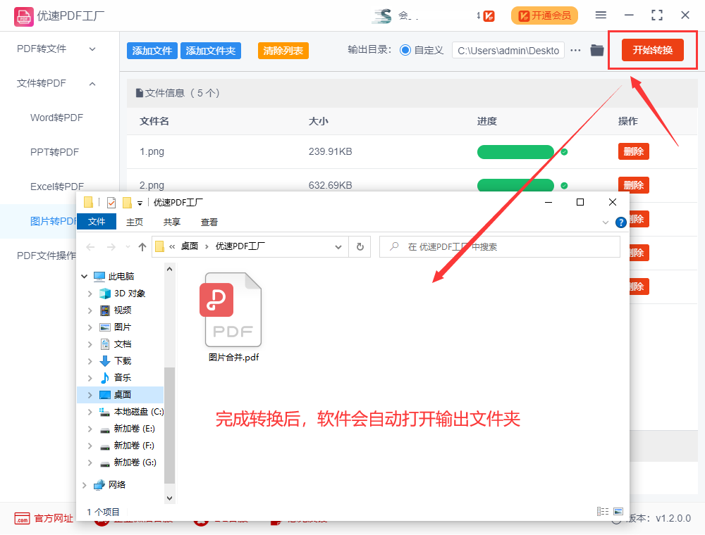Expand the 桌面 tree node arrow
705x535 pixels.
click(x=90, y=395)
